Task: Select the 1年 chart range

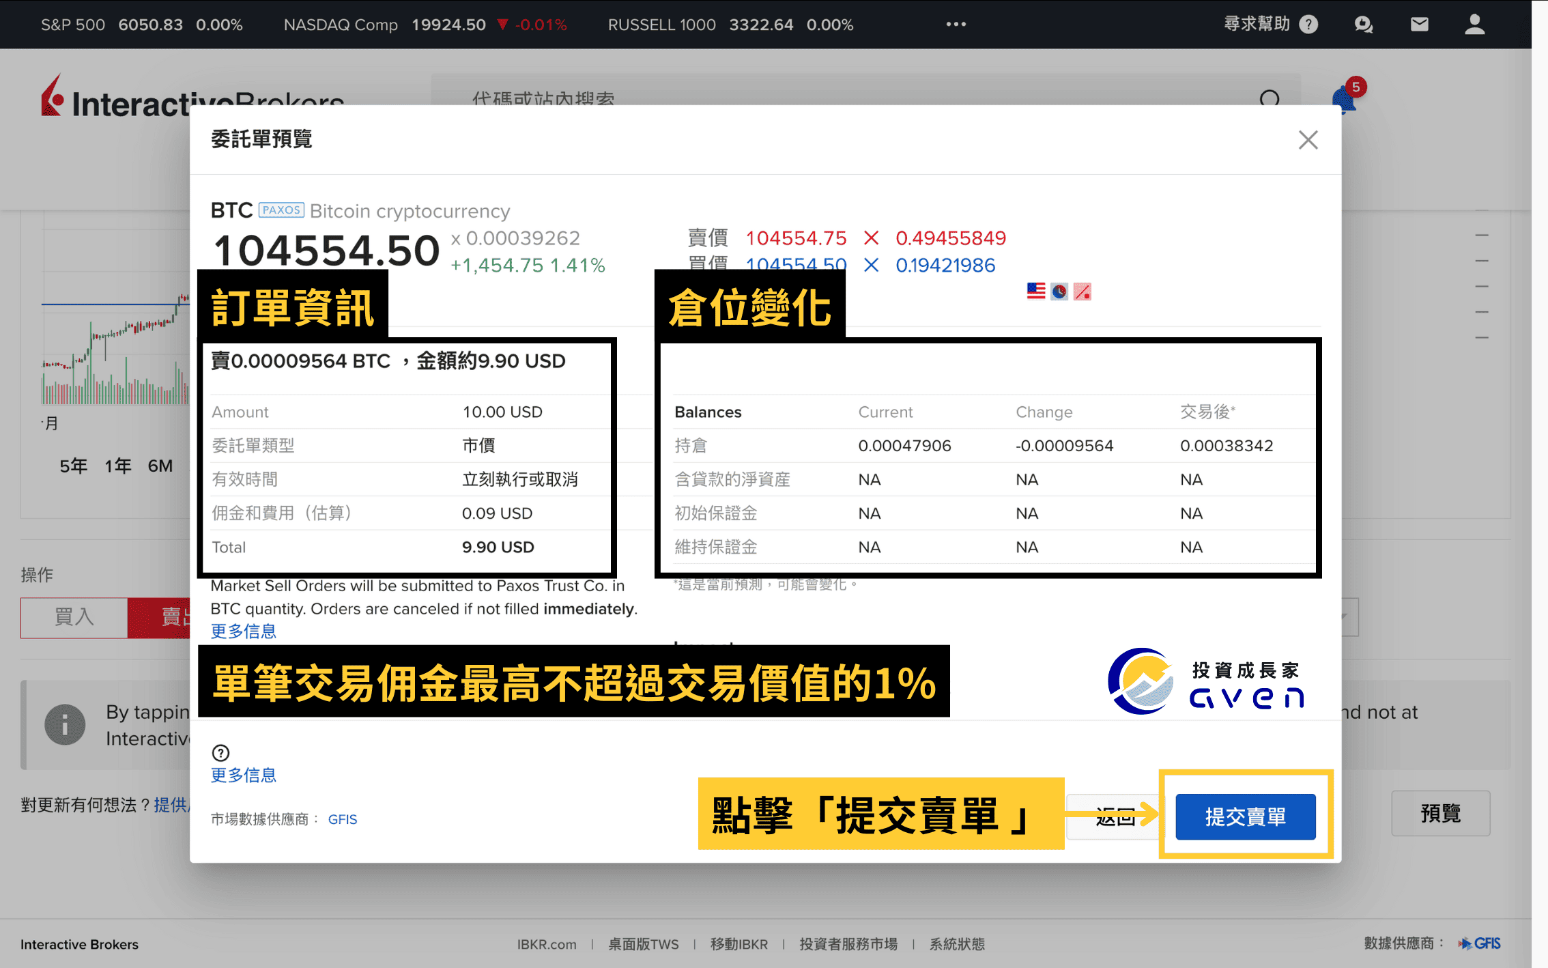Action: (x=117, y=466)
